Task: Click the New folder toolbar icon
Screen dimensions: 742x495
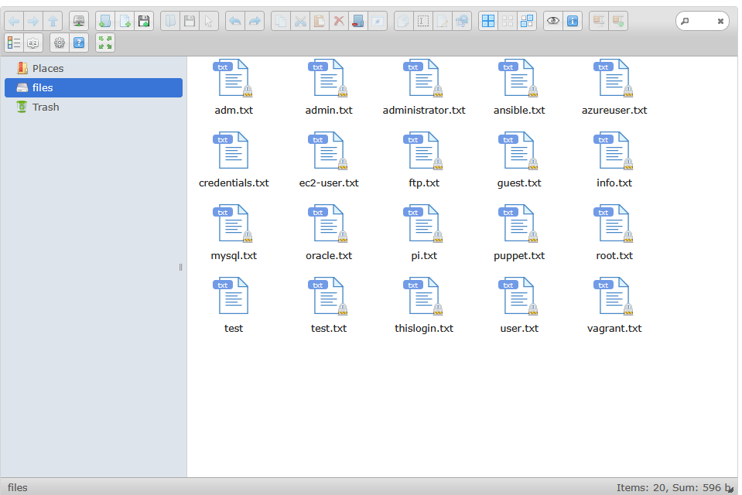Action: point(105,21)
